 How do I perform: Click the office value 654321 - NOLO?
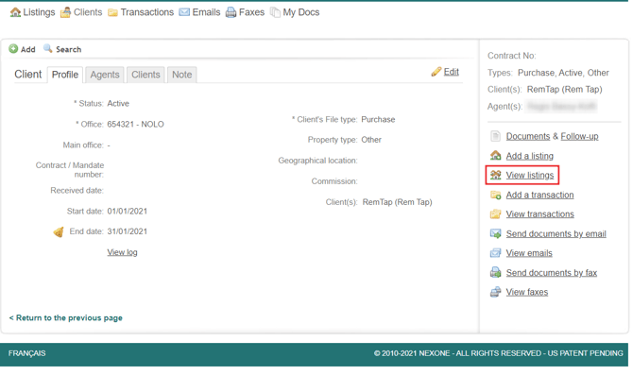coord(136,125)
